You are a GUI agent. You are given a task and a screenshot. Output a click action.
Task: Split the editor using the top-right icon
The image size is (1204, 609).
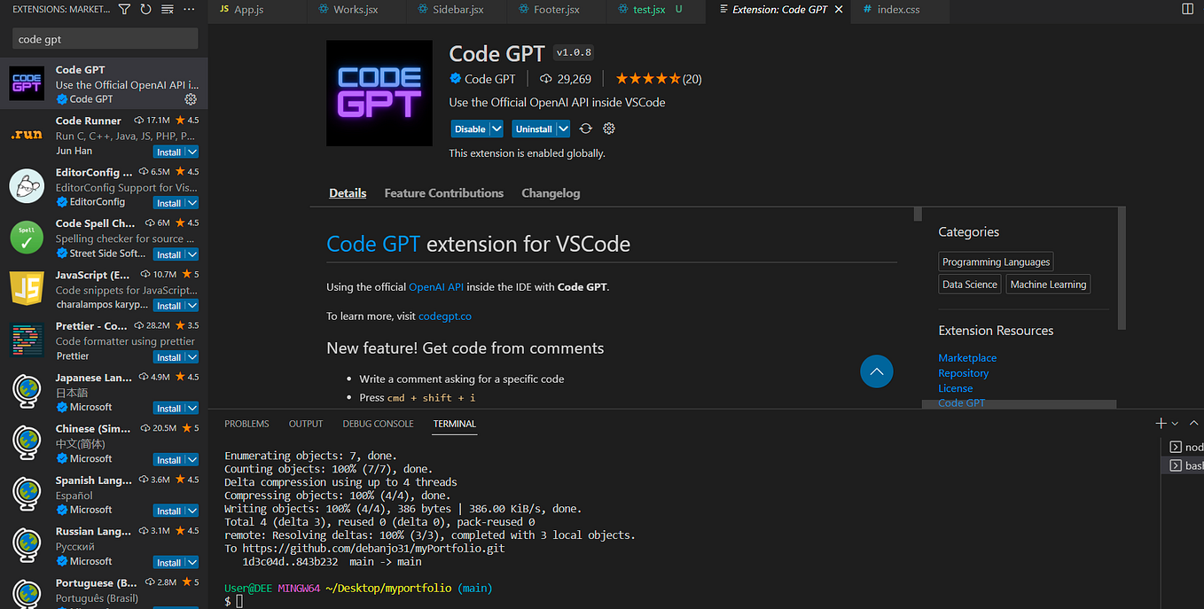tap(1187, 8)
